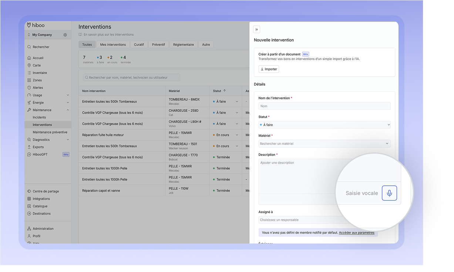Click the interventions search box

pyautogui.click(x=131, y=78)
